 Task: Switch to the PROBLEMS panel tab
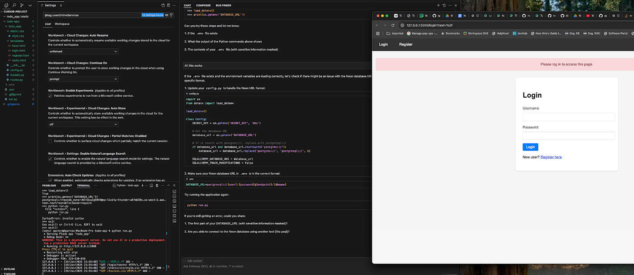tap(49, 185)
